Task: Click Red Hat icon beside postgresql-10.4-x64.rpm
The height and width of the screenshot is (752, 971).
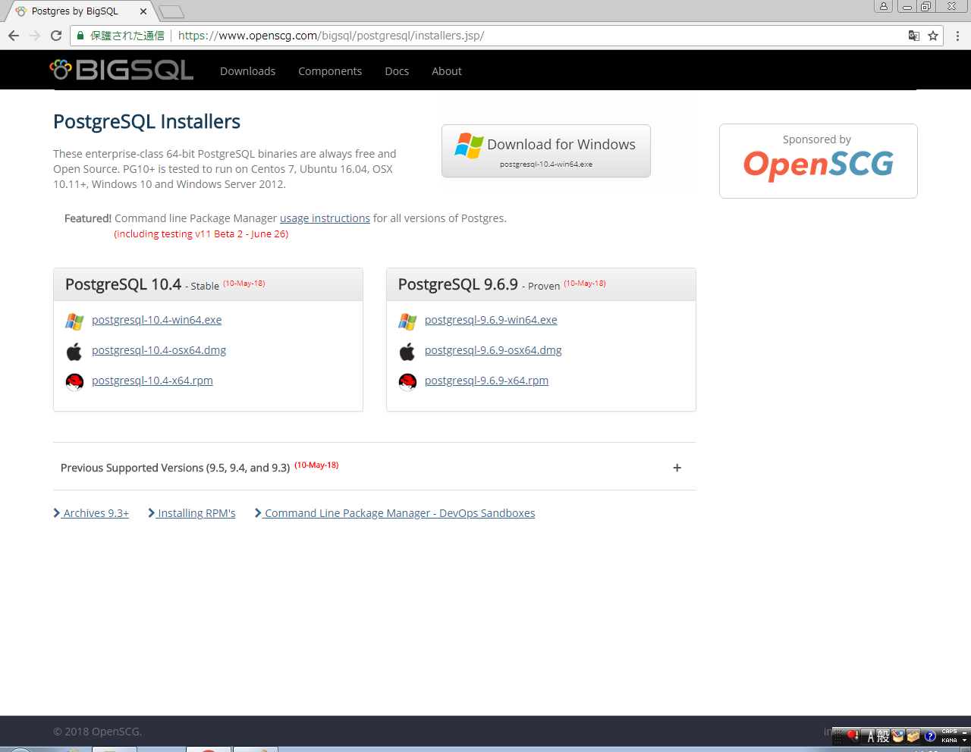Action: (74, 382)
